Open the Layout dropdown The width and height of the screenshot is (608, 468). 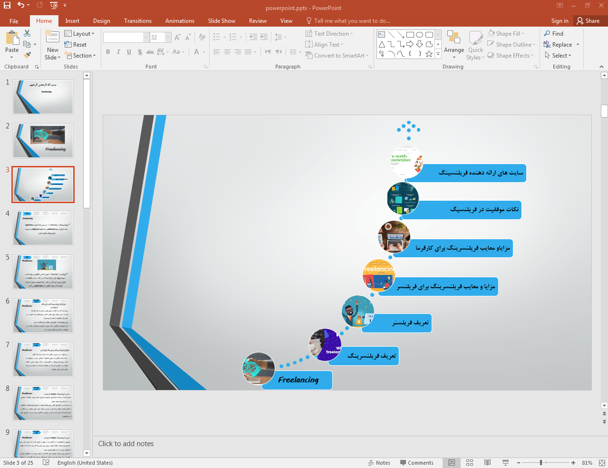pos(80,34)
